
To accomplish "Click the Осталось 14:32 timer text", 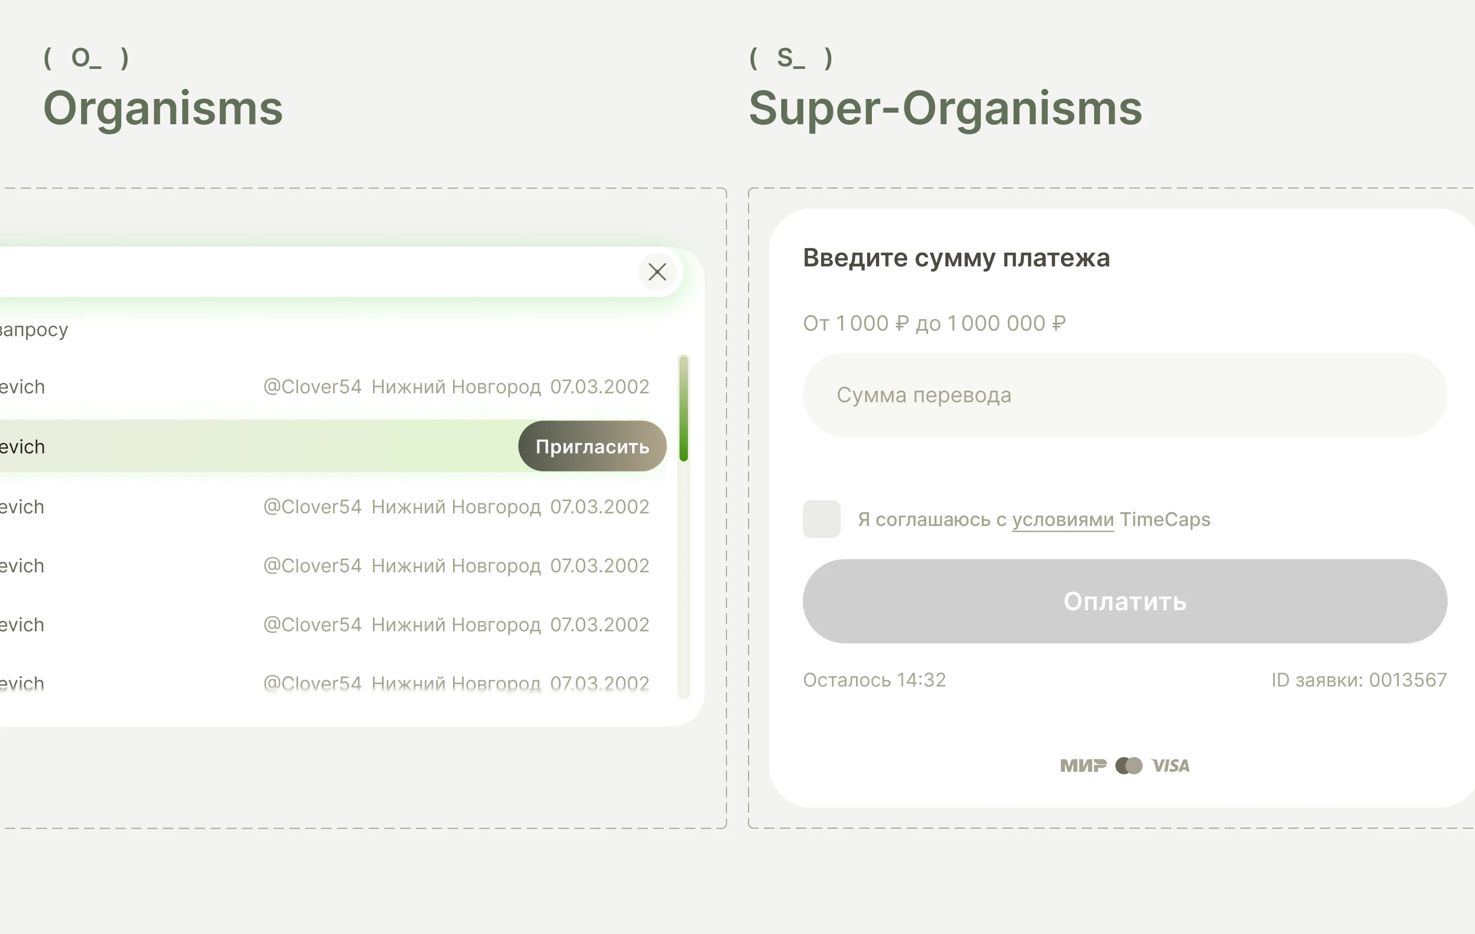I will point(874,680).
